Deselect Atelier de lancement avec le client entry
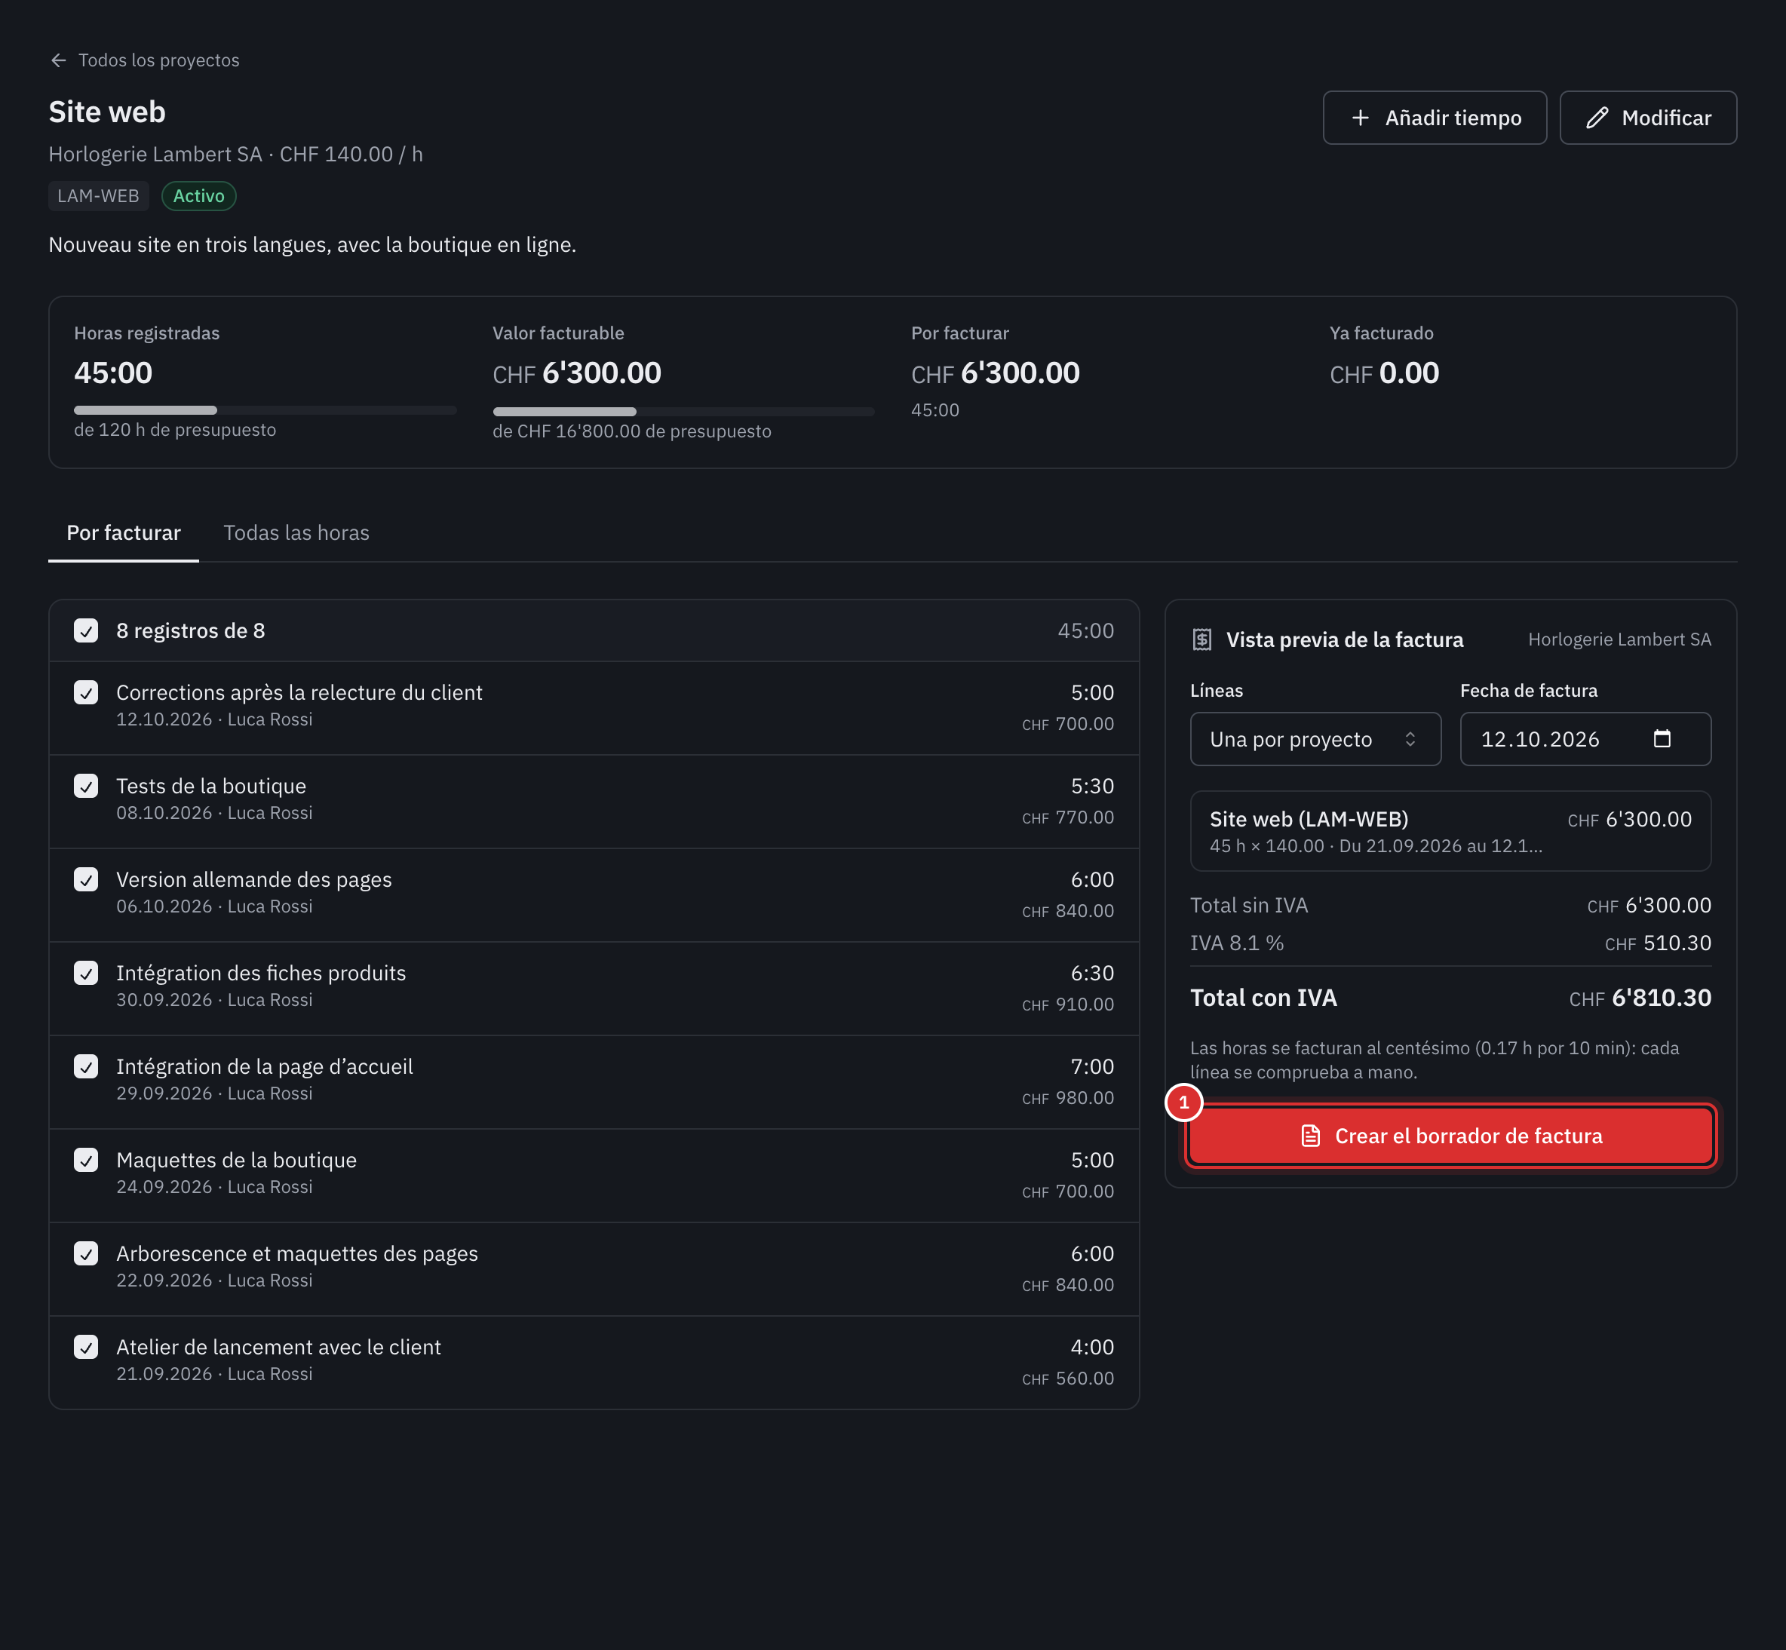The height and width of the screenshot is (1650, 1786). (86, 1346)
